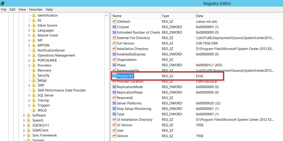Sort values by the Data column header
This screenshot has width=283, height=141.
[235, 16]
